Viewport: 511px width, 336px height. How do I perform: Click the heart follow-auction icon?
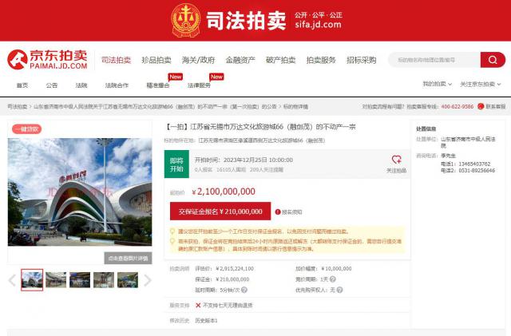click(396, 160)
